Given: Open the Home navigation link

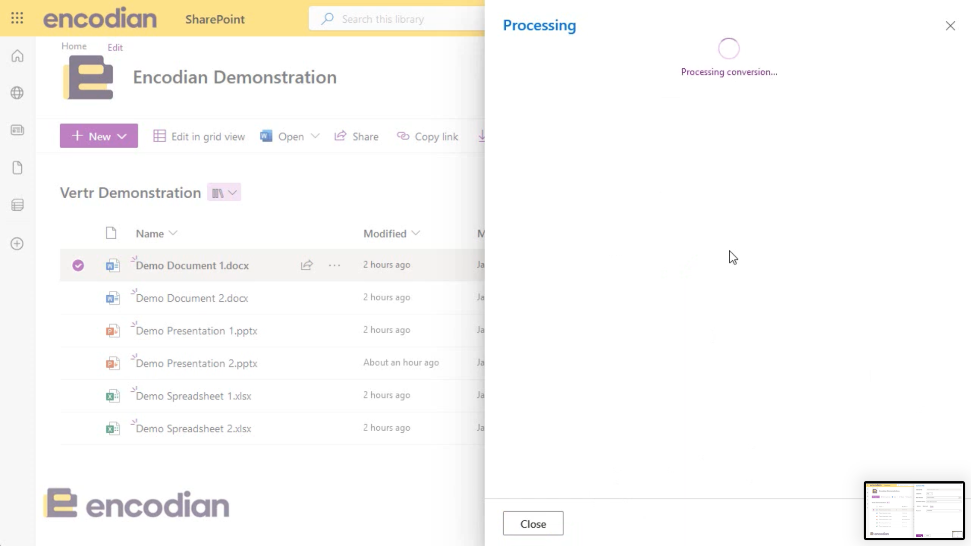Looking at the screenshot, I should click(x=74, y=46).
